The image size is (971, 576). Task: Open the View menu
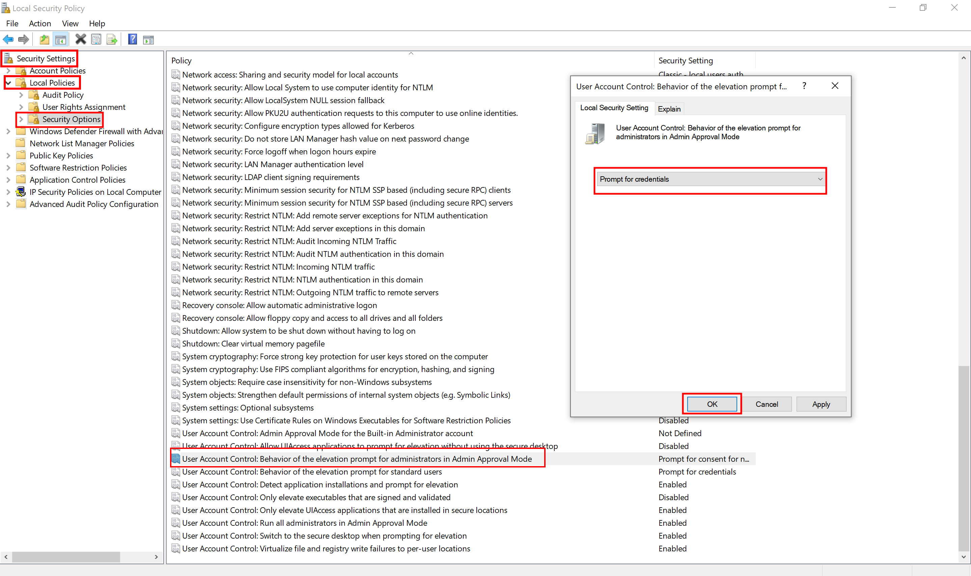coord(70,23)
